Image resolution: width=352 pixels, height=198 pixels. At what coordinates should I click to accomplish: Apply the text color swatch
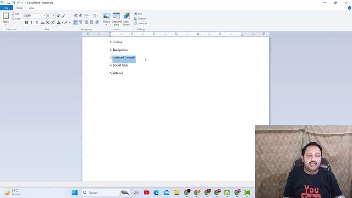tap(59, 23)
